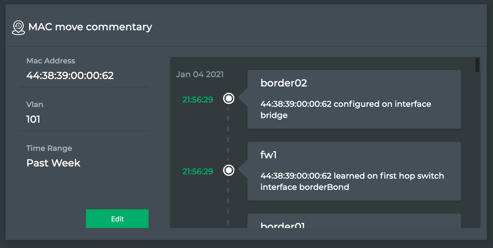
Task: Click the Vlan value 101
Action: pos(33,119)
